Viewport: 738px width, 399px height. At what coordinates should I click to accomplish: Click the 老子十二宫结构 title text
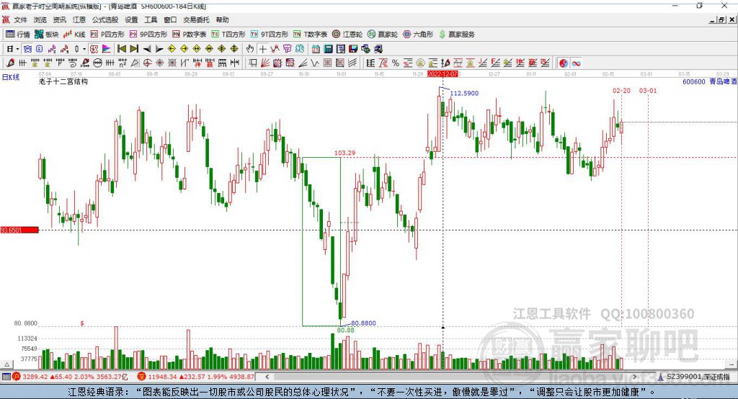[63, 81]
